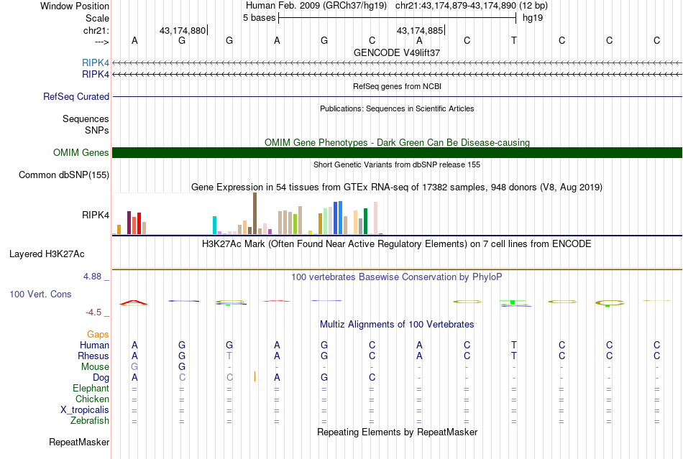Click the chr21: ruler label

pyautogui.click(x=96, y=30)
